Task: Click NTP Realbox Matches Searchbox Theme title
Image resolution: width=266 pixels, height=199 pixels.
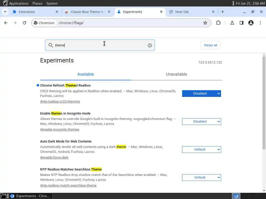Action: [71, 169]
